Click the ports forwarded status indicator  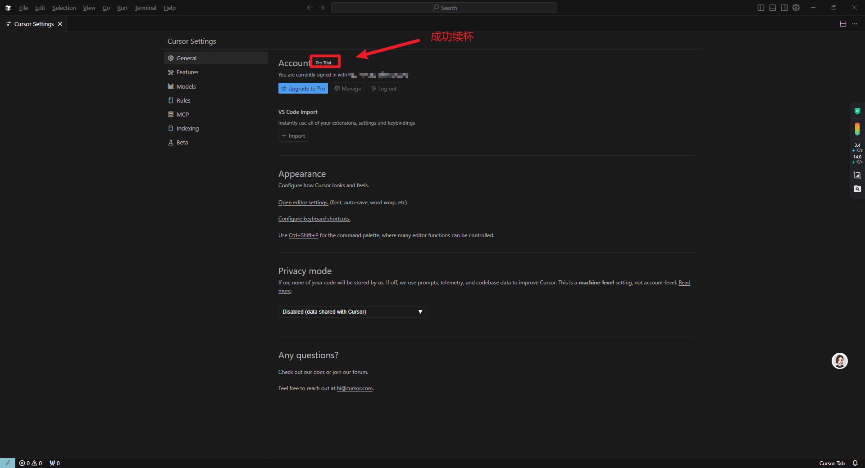(x=55, y=463)
